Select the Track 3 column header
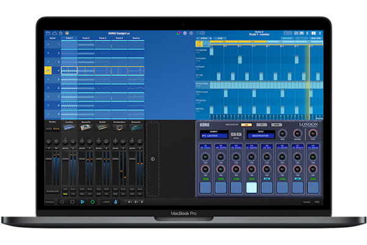The image size is (367, 245). [103, 38]
